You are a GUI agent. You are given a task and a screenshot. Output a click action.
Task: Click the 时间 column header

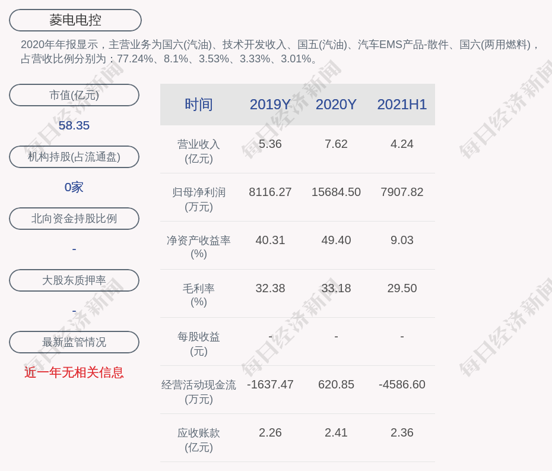(198, 105)
